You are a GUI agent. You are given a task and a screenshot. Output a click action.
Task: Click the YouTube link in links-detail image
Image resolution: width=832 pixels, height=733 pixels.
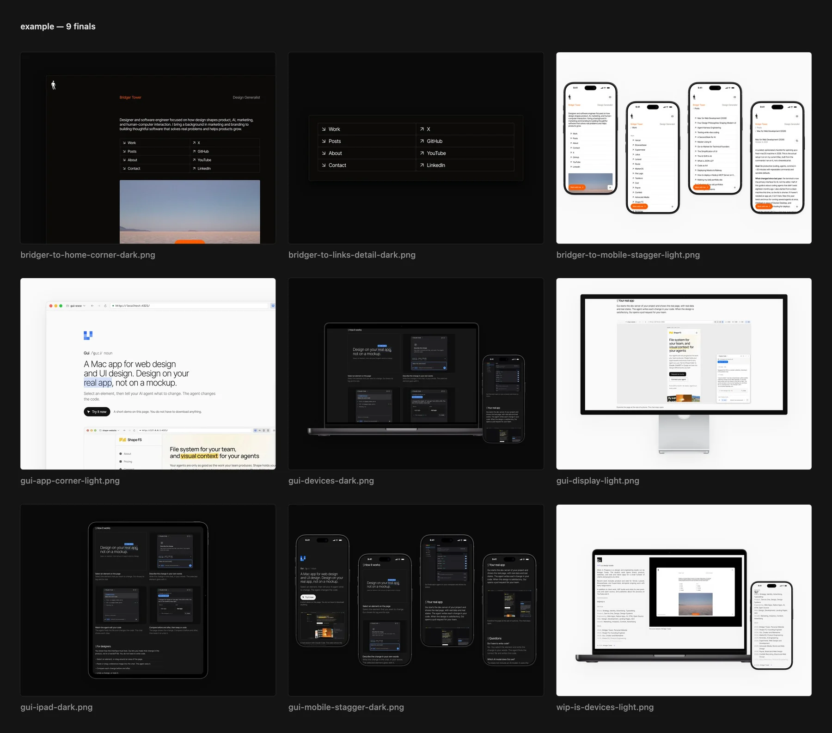(465, 153)
